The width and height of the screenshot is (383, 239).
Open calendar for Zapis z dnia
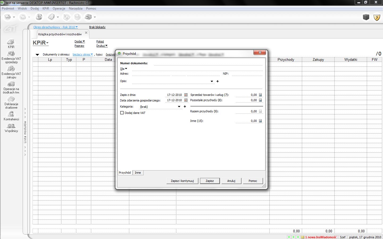pyautogui.click(x=186, y=95)
